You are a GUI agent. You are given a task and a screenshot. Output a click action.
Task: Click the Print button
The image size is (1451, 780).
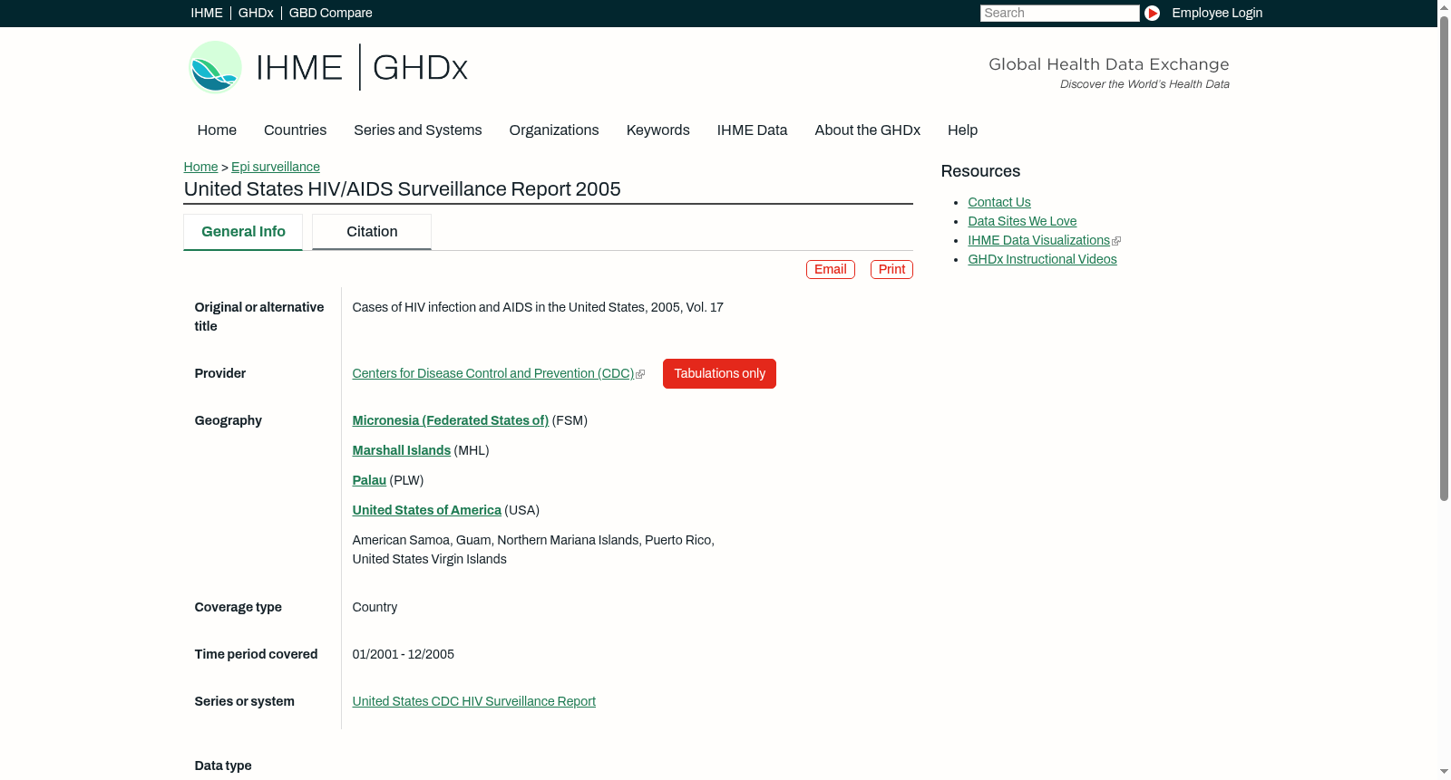point(891,269)
